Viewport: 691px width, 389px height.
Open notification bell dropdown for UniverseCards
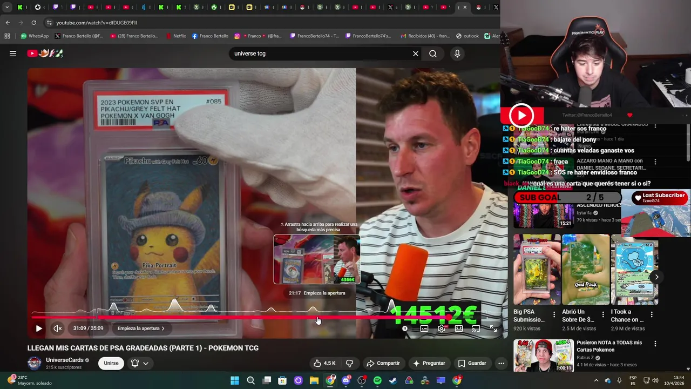pos(139,363)
